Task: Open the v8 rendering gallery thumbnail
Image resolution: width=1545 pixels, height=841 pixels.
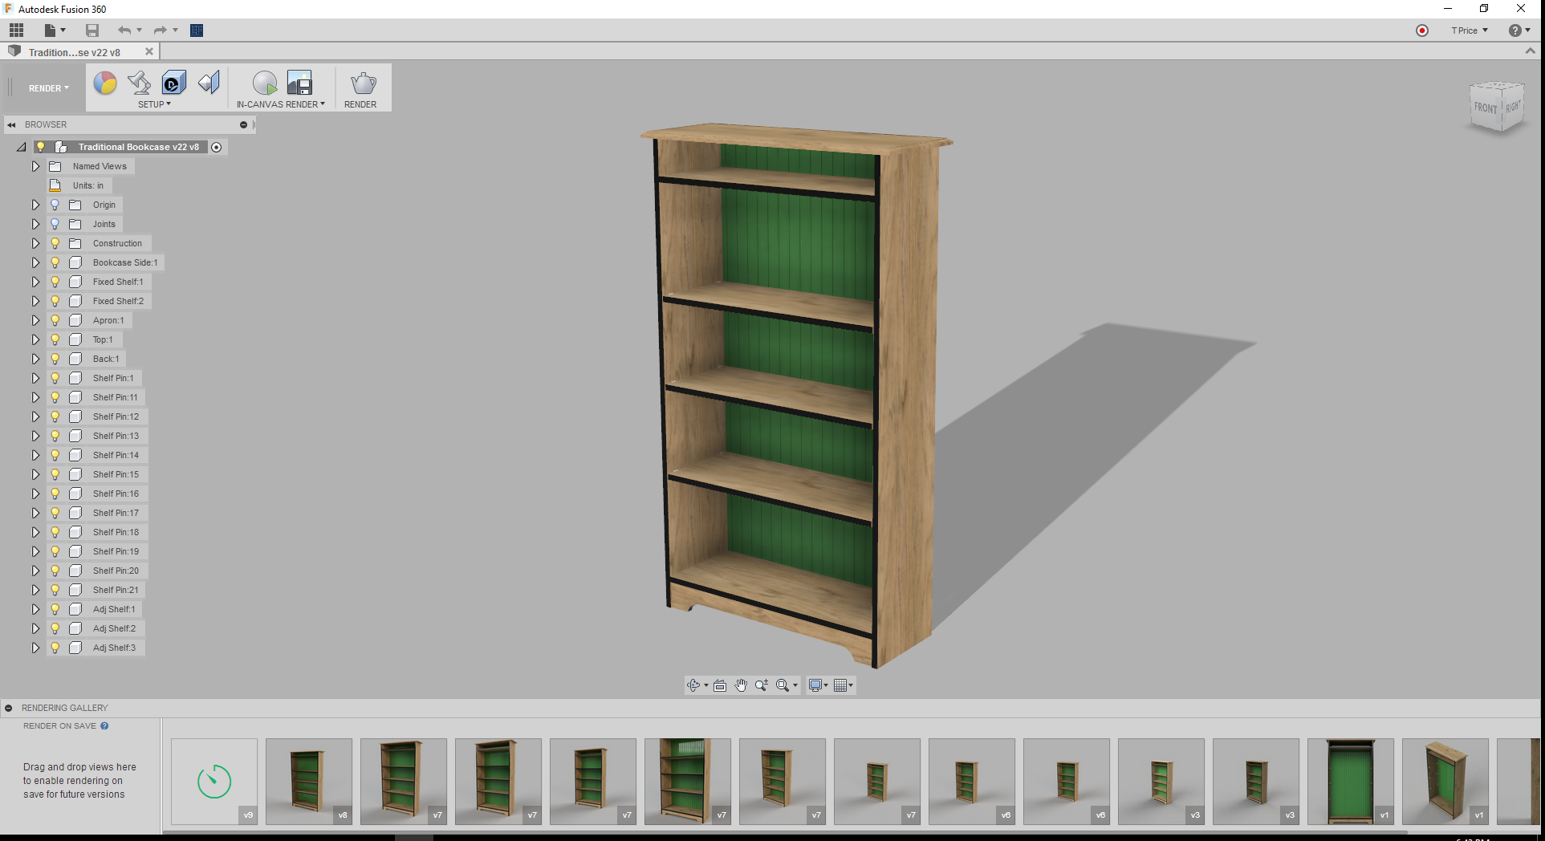Action: [x=308, y=781]
